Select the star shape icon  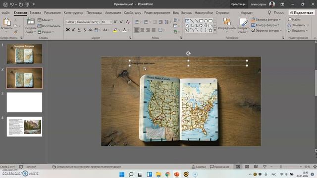211,30
